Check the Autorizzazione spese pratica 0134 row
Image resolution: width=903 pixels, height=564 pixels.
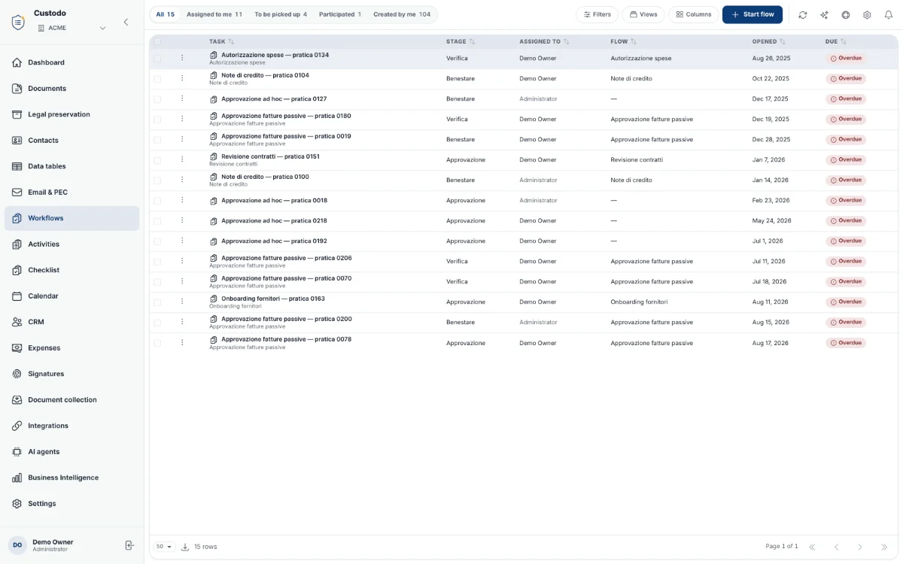(x=157, y=58)
